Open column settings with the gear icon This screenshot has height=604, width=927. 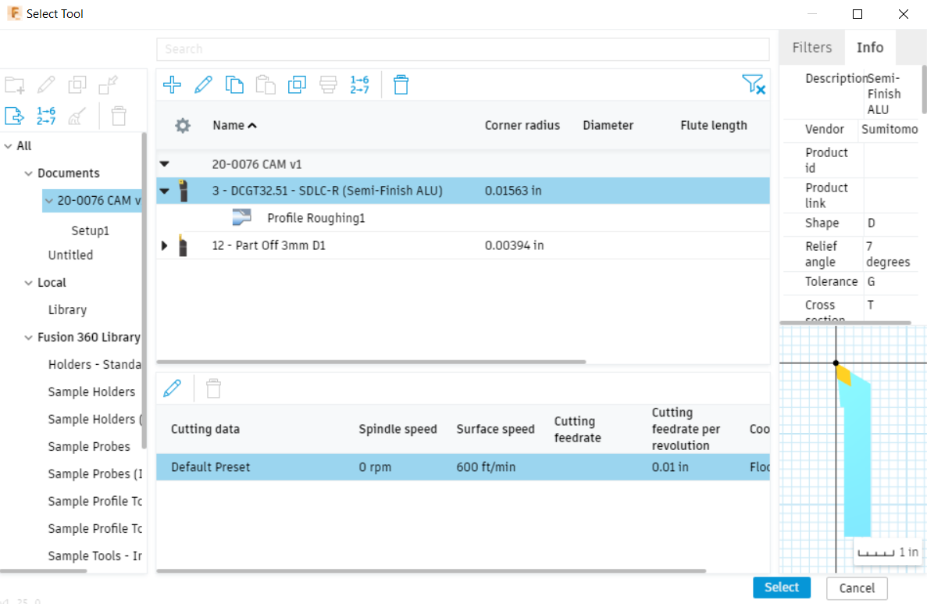[x=182, y=125]
